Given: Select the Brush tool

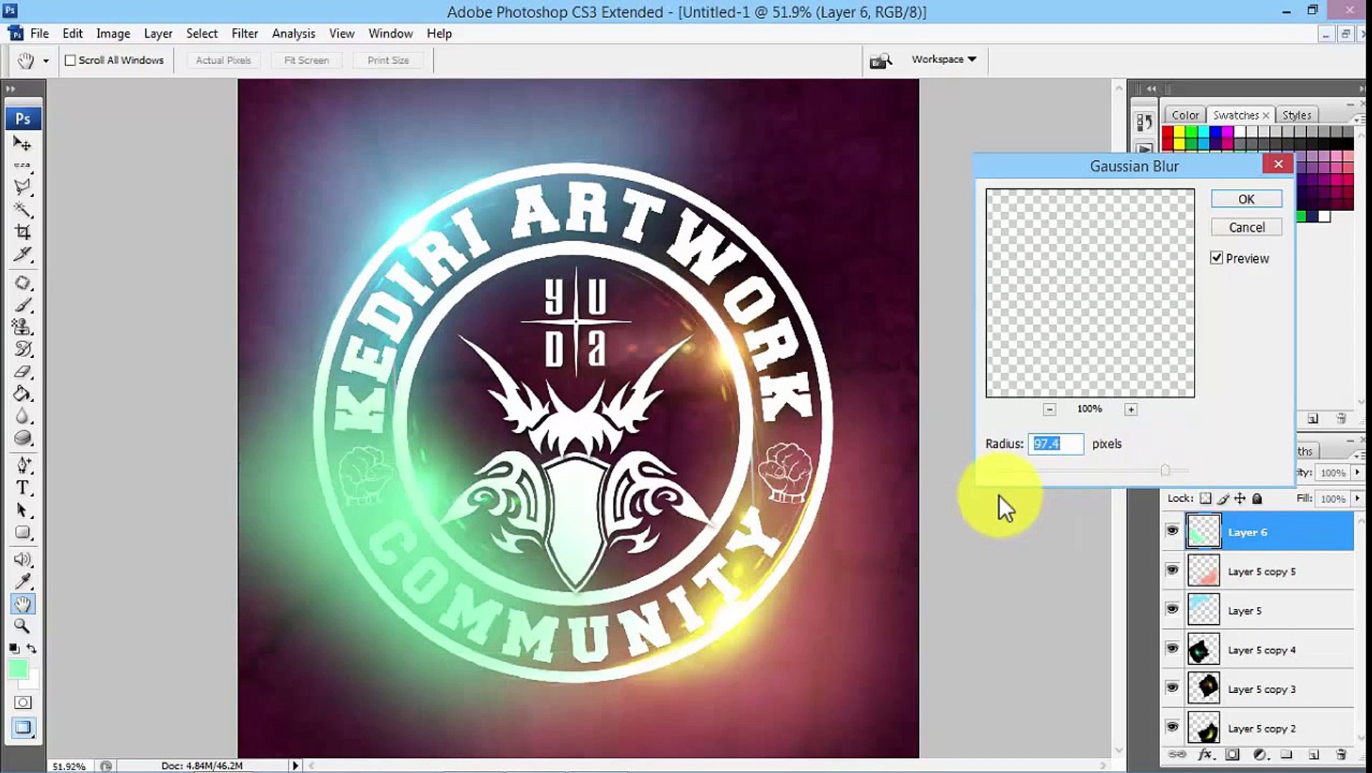Looking at the screenshot, I should [x=22, y=305].
